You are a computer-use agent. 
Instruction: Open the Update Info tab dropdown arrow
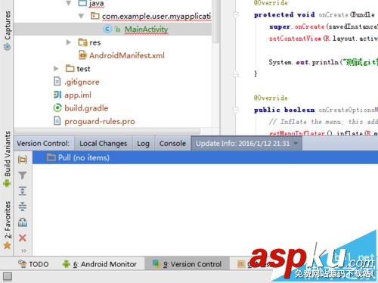[296, 143]
